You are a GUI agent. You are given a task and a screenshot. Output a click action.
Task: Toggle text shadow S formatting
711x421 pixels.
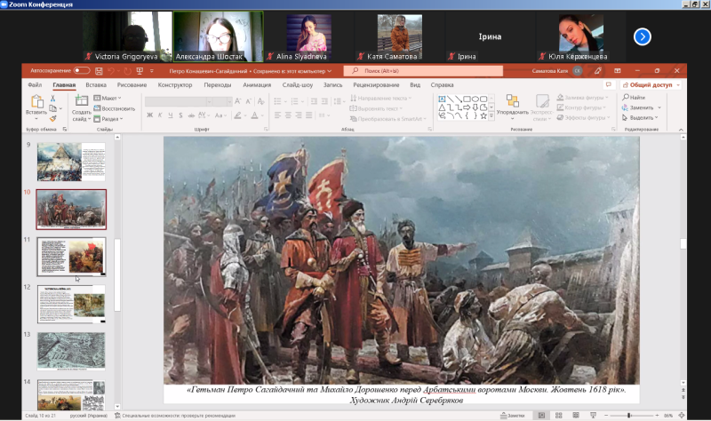pos(180,115)
